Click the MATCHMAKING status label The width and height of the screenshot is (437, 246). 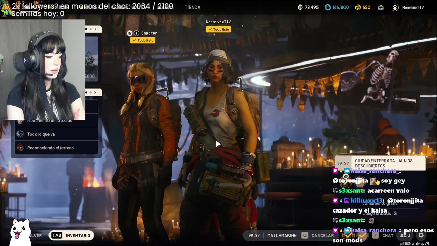point(282,235)
